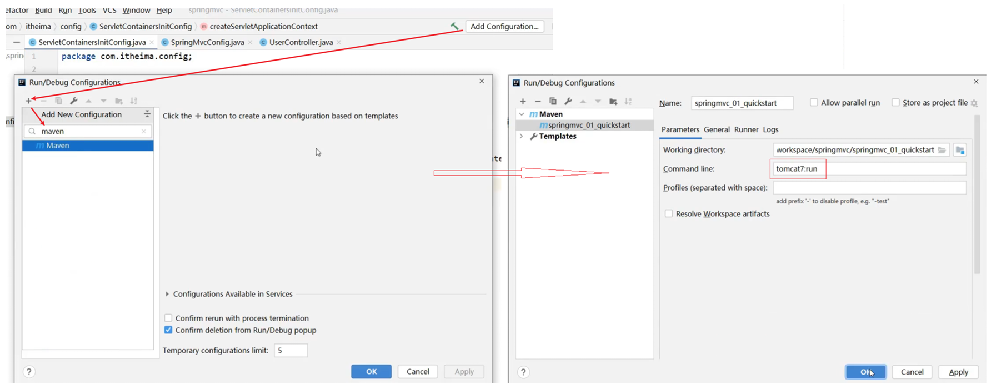Collapse the Maven node in right dialog tree
The image size is (996, 389).
pyautogui.click(x=522, y=114)
